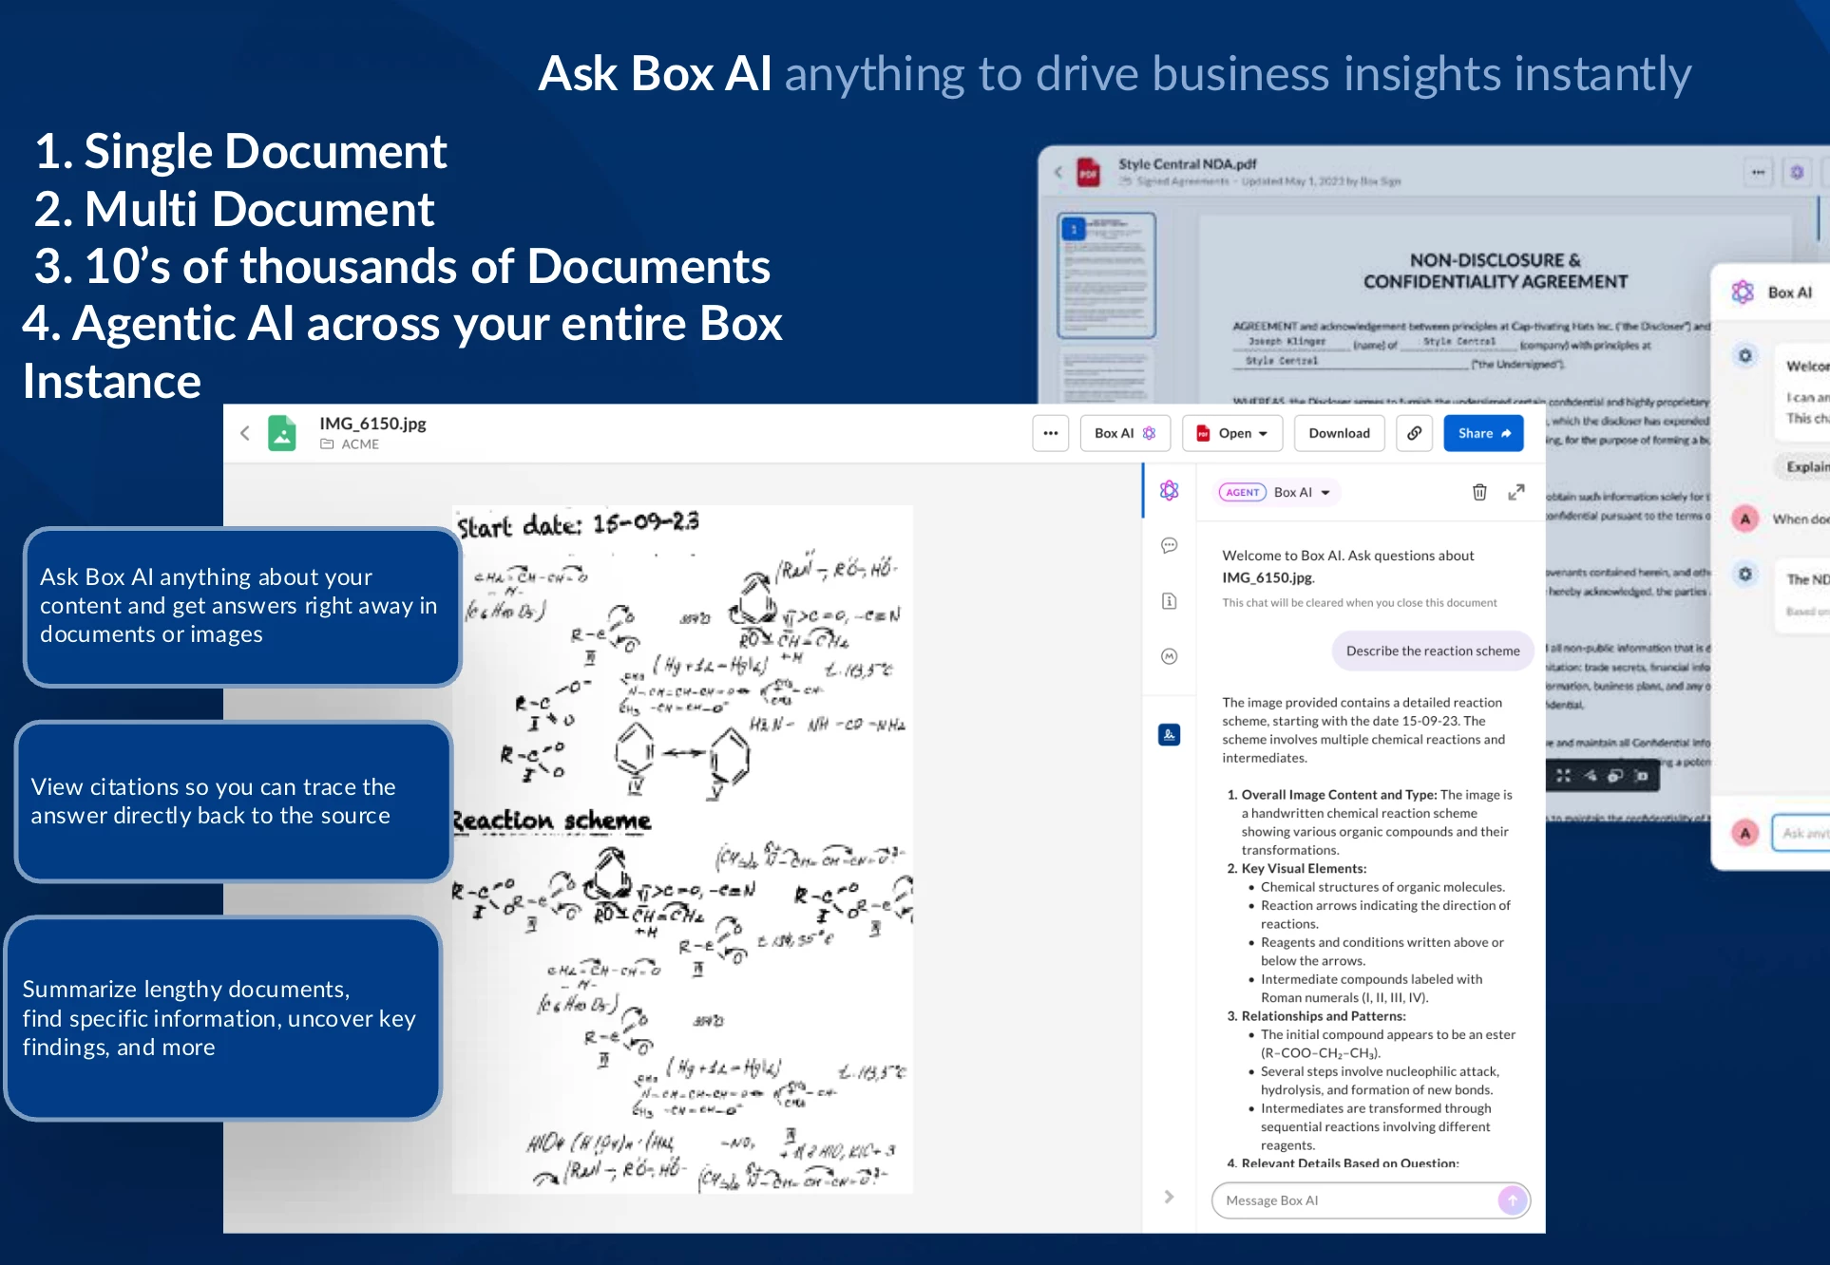
Task: Type in the Message Box AI field
Action: tap(1354, 1200)
